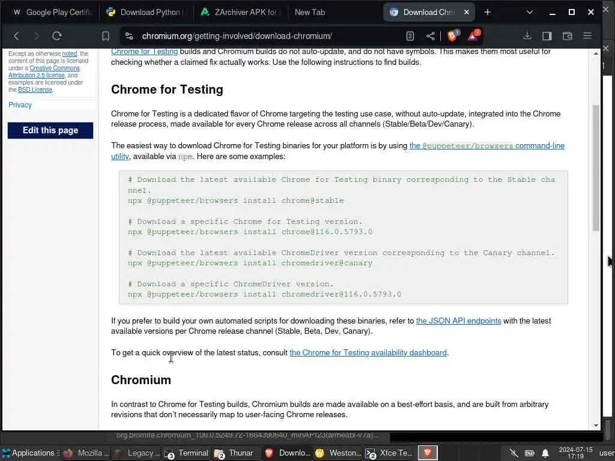Toggle the sidebar panel icon

click(x=547, y=36)
